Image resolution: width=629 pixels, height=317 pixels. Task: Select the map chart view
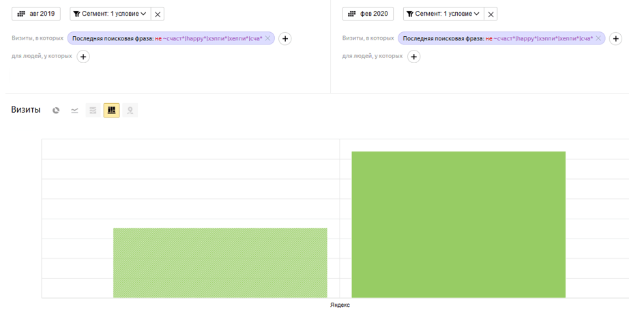(x=130, y=110)
